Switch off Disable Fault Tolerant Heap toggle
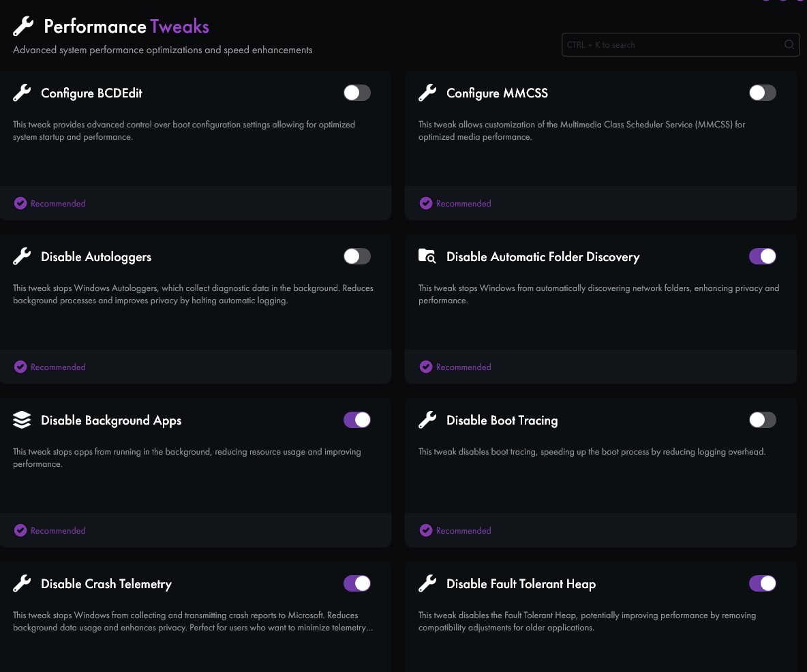The height and width of the screenshot is (672, 807). (762, 583)
